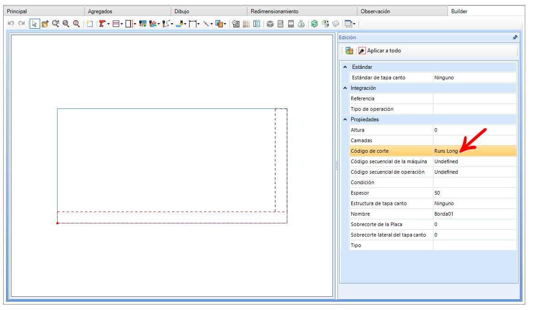Open the edge banding dropdown arrow
Viewport: 533px width, 310px height.
[x=135, y=24]
